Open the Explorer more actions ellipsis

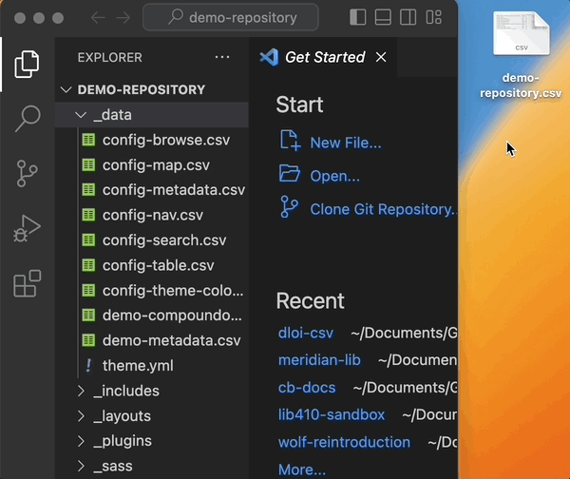coord(222,57)
